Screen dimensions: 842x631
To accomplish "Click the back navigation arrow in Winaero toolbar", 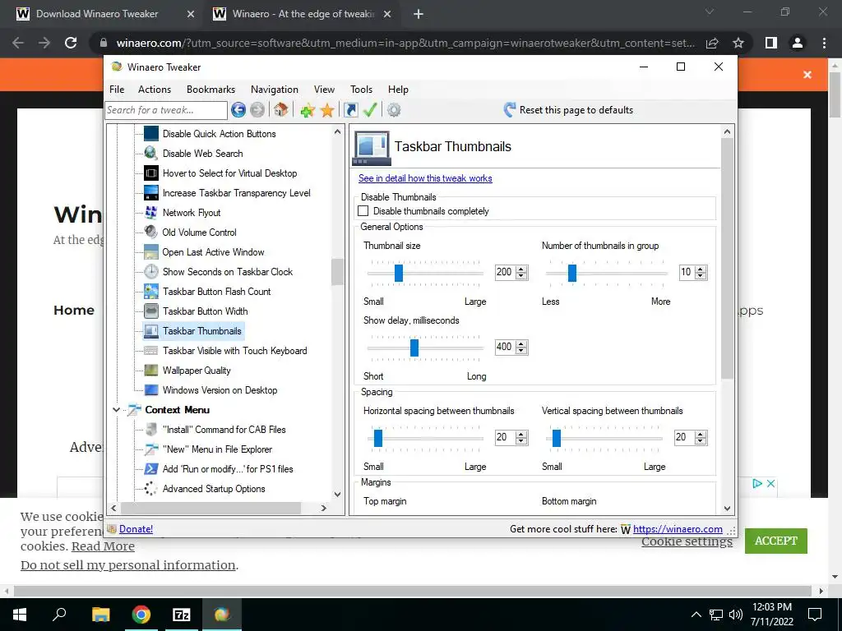I will (x=238, y=110).
